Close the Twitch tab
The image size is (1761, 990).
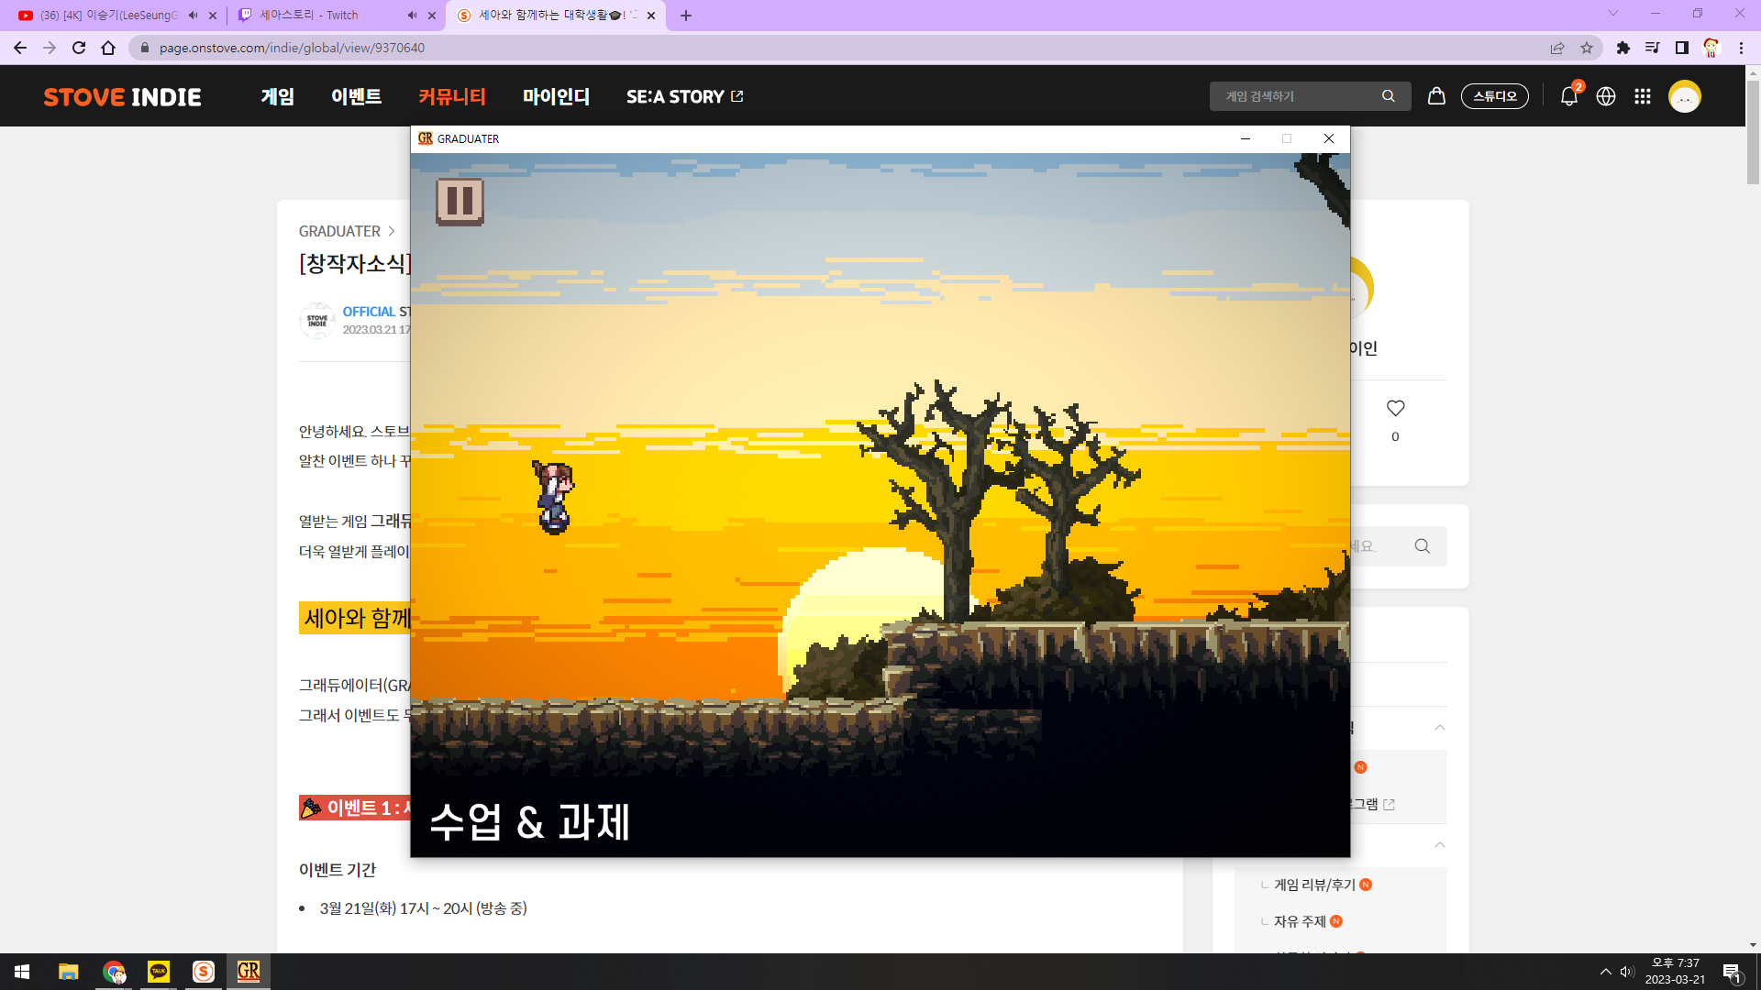pos(432,16)
